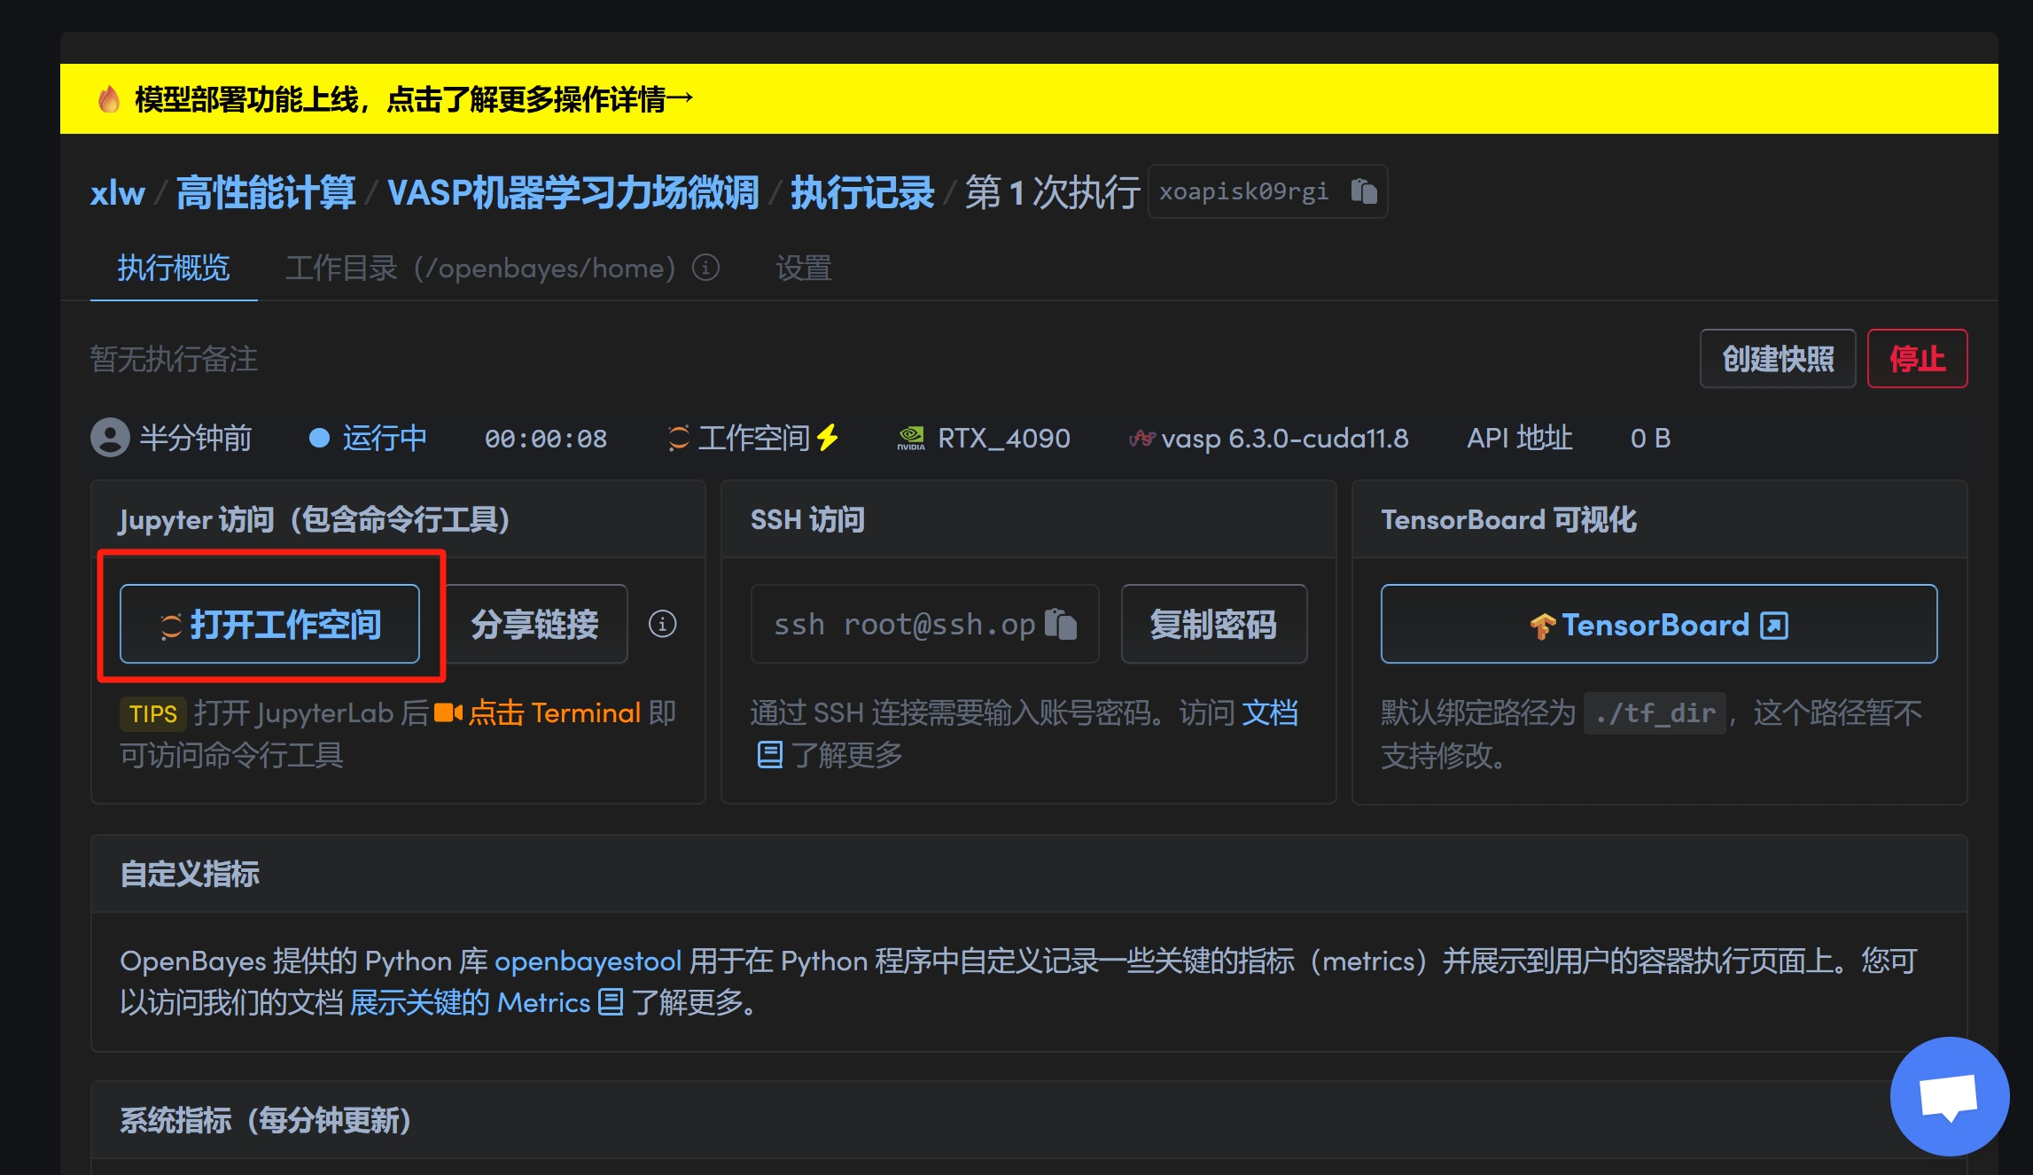This screenshot has height=1175, width=2033.
Task: Click 复制密码 button
Action: [x=1213, y=624]
